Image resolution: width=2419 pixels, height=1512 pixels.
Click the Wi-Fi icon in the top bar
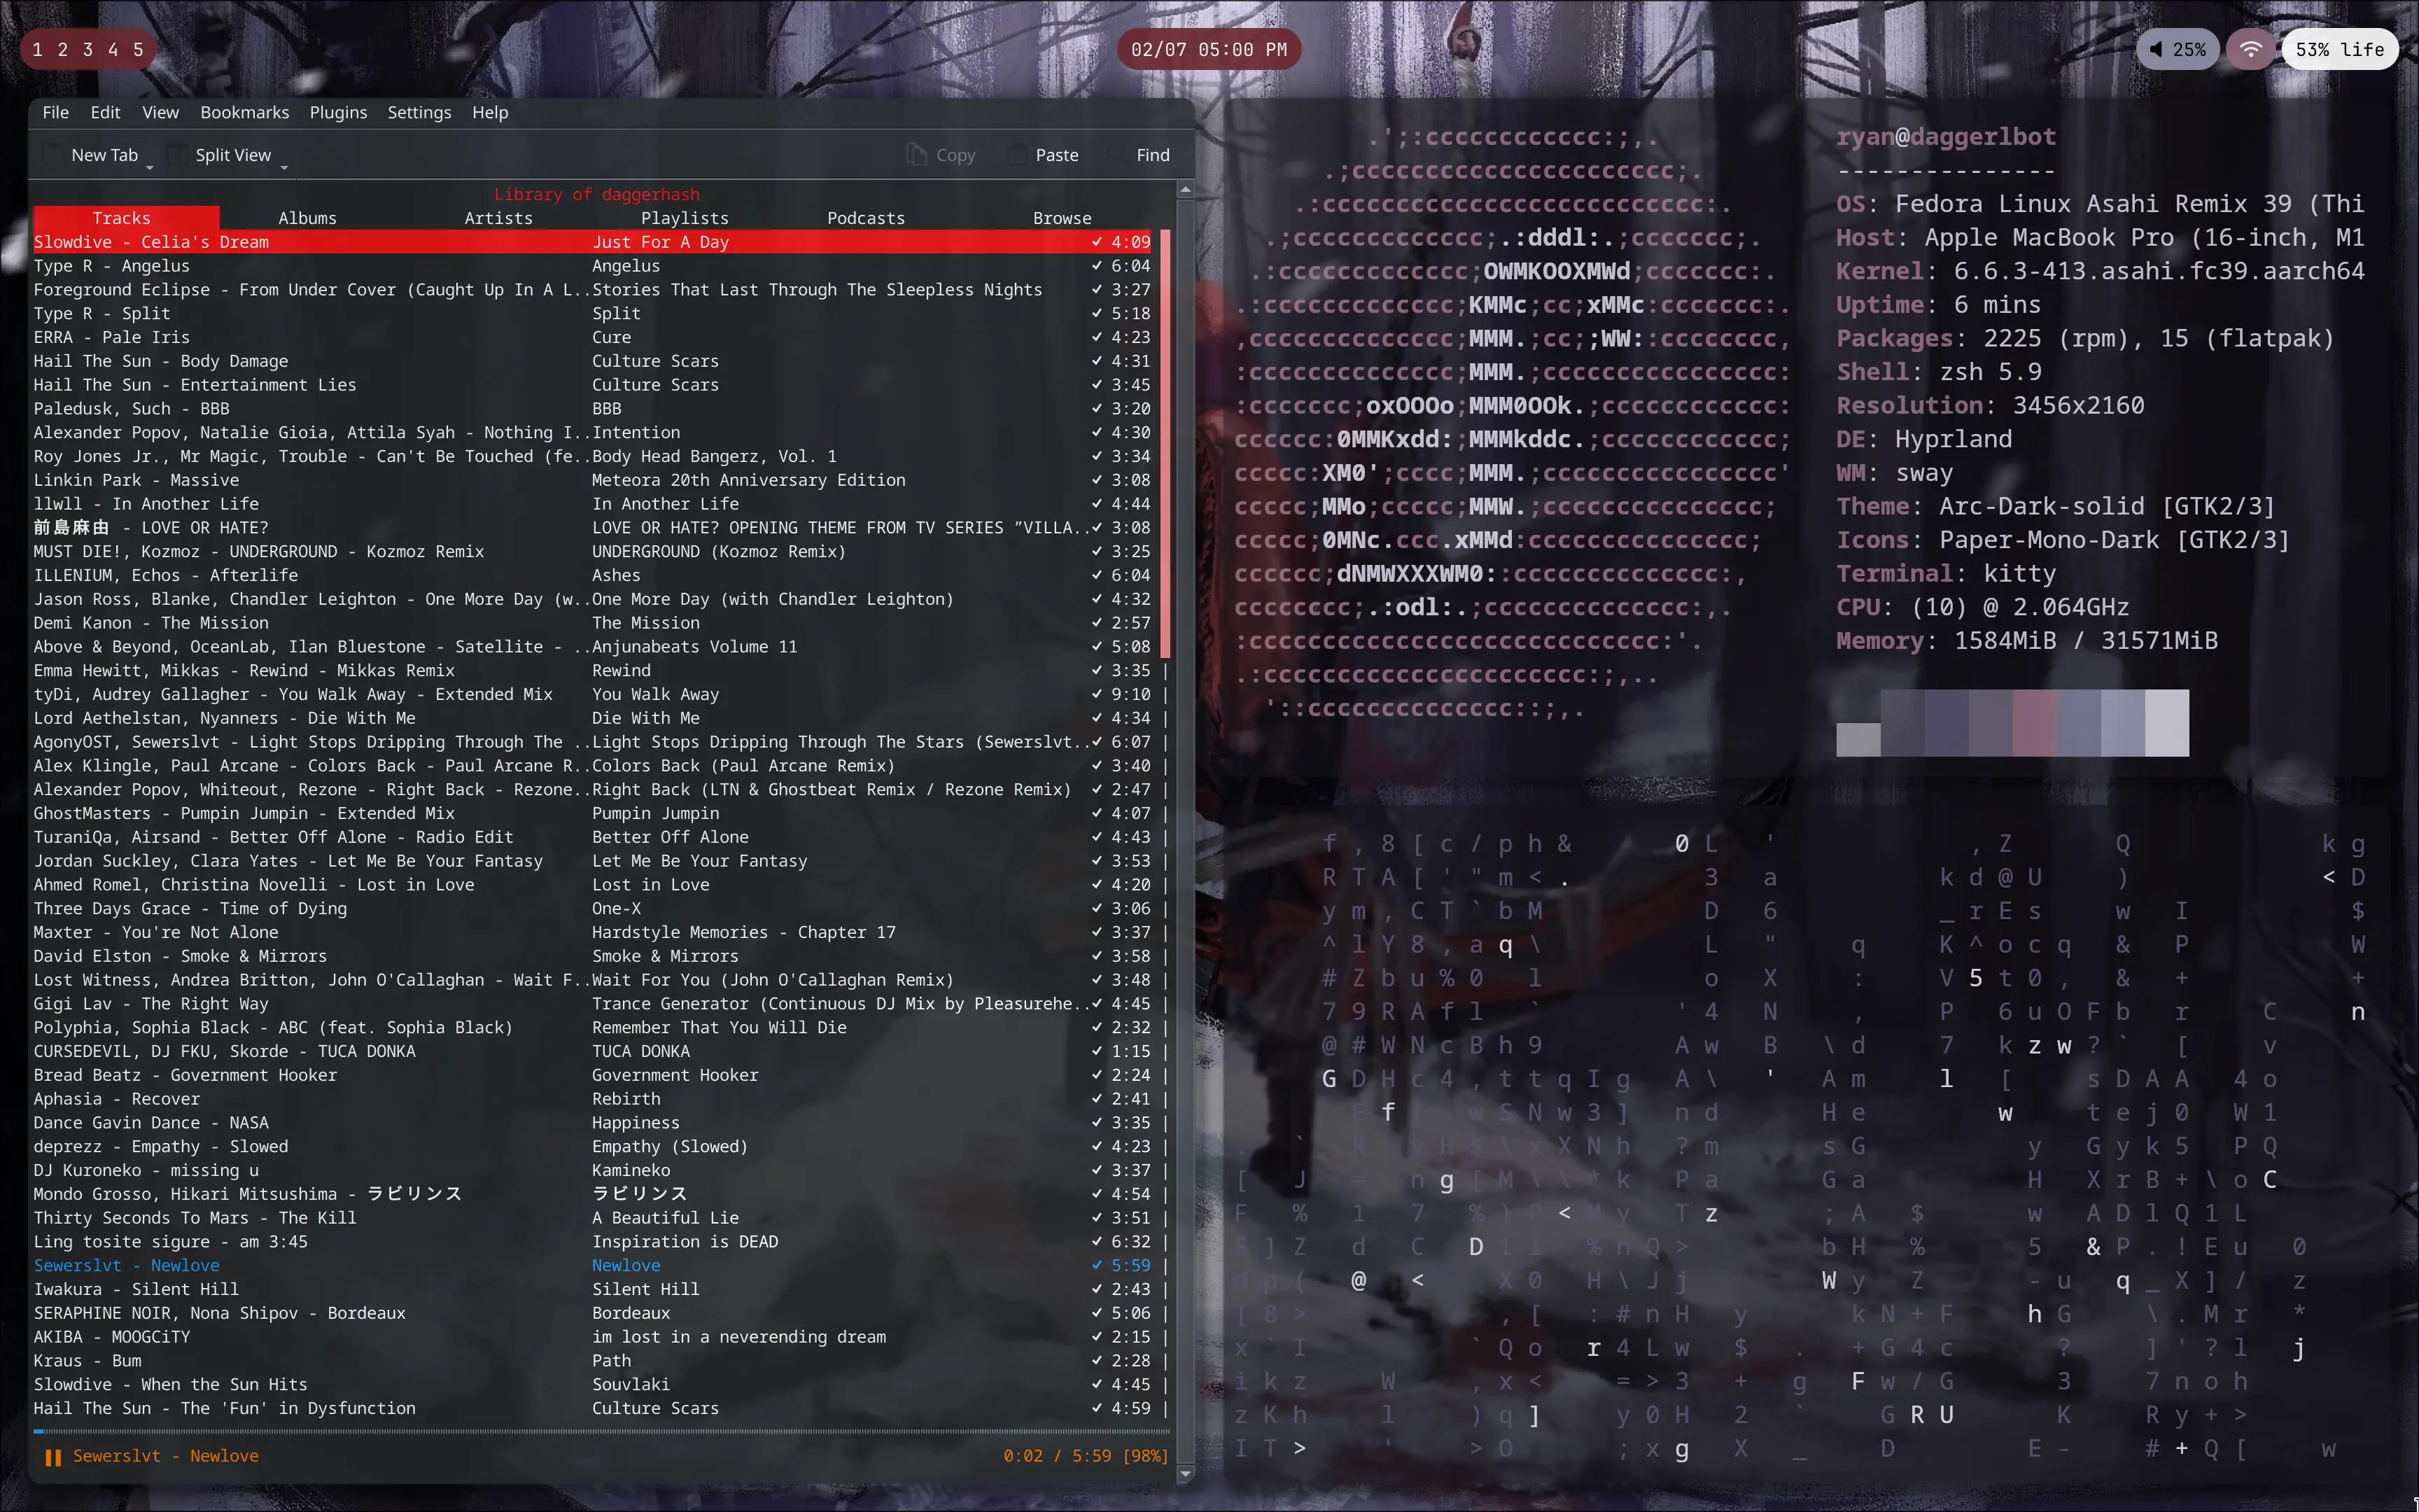click(x=2250, y=48)
